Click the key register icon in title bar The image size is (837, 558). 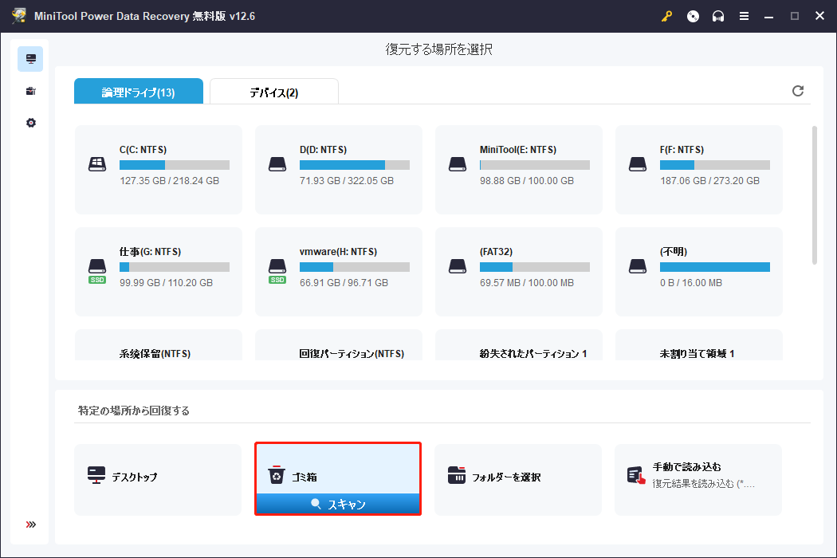[666, 16]
